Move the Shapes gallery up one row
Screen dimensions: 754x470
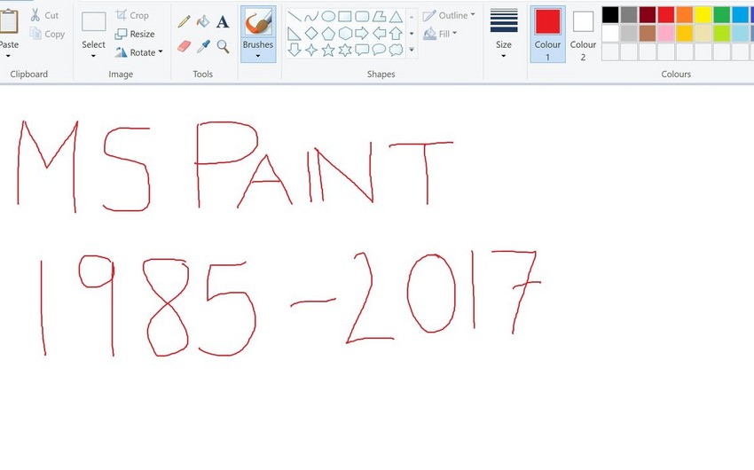click(x=412, y=18)
